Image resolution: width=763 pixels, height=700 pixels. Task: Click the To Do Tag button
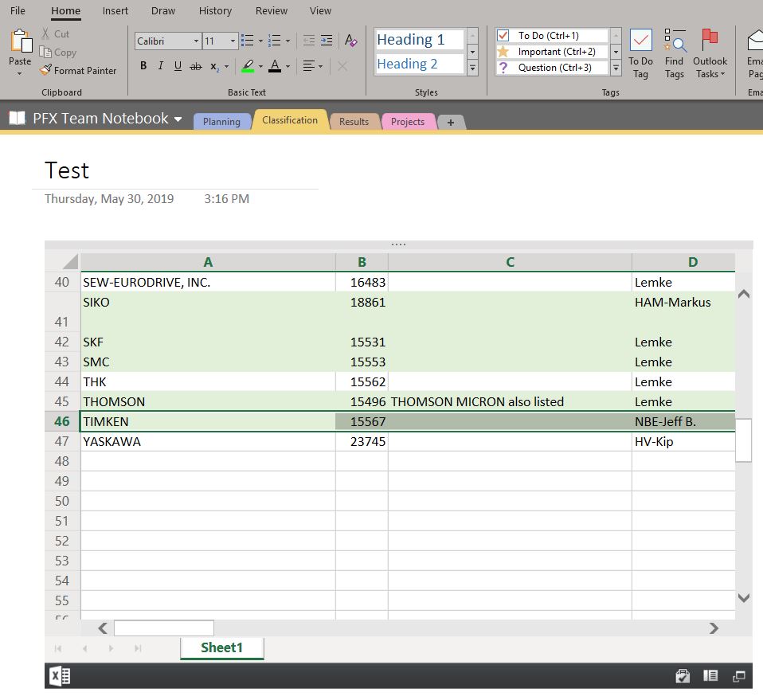[x=640, y=53]
